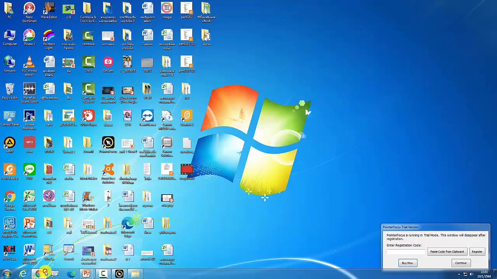Open the WinZip desktop icon
The width and height of the screenshot is (497, 279).
[49, 252]
